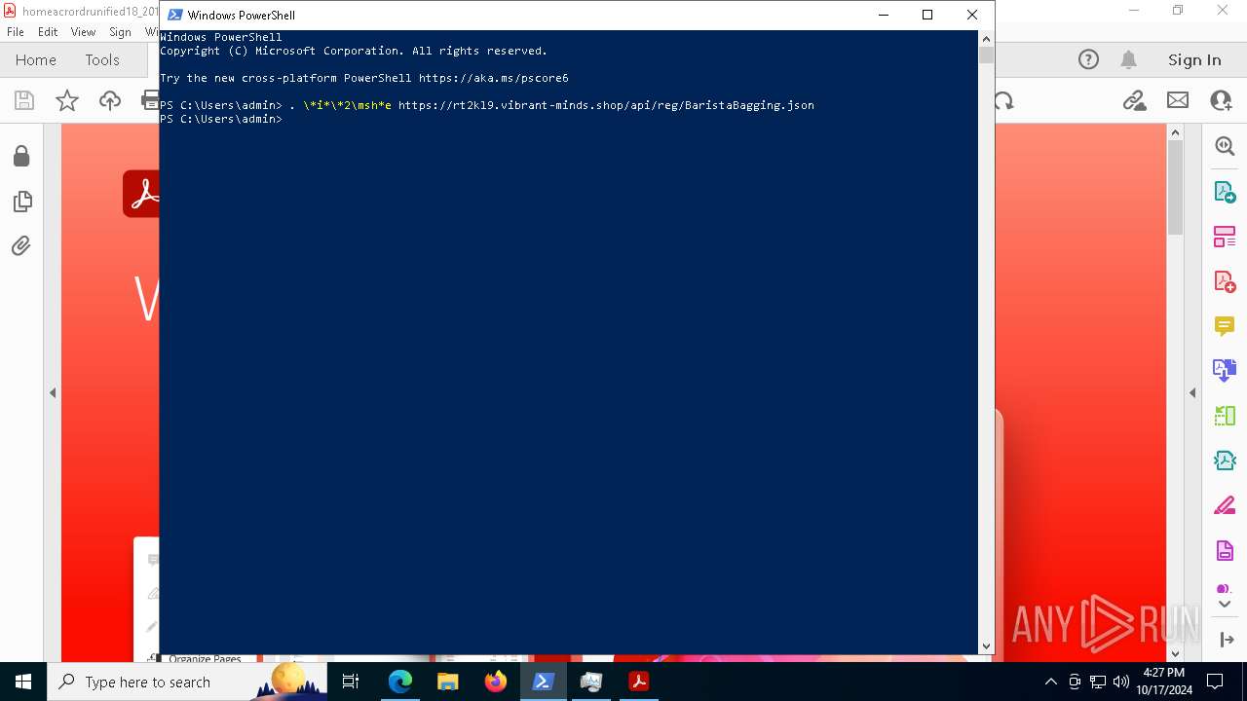
Task: Maximize the PowerShell window
Action: coord(927,15)
